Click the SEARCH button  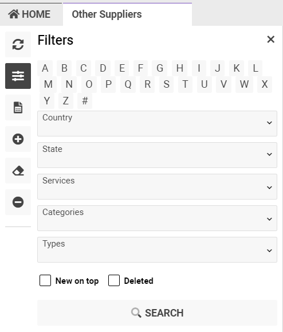pos(157,313)
